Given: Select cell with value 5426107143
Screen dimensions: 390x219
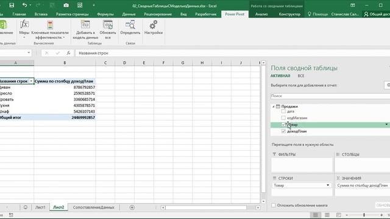Looking at the screenshot, I should (65, 111).
